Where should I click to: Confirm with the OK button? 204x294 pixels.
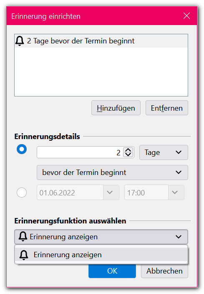(112, 271)
